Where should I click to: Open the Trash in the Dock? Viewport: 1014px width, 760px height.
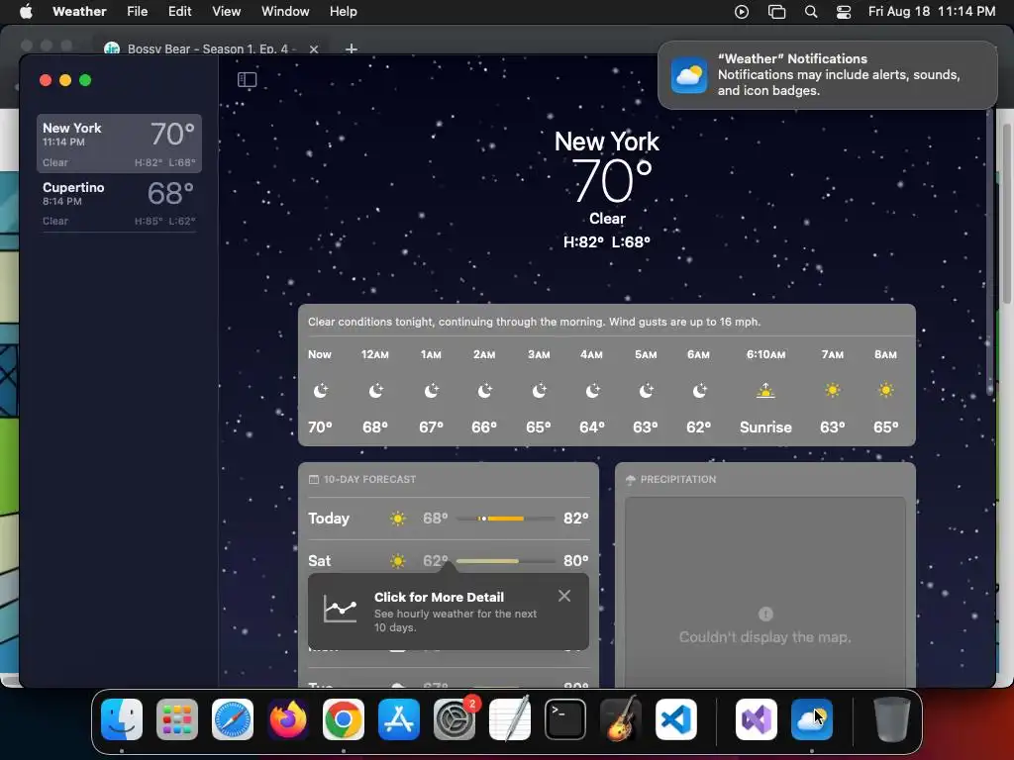892,719
